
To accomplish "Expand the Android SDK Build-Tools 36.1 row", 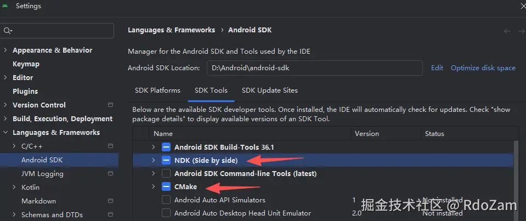I will click(x=154, y=147).
